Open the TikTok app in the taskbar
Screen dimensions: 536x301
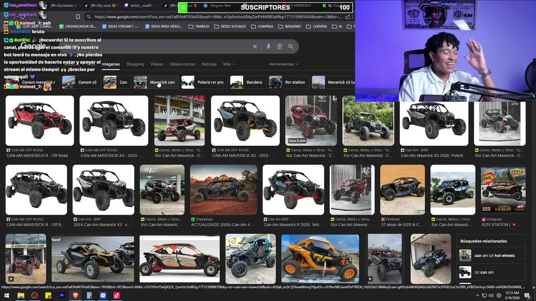tap(116, 296)
